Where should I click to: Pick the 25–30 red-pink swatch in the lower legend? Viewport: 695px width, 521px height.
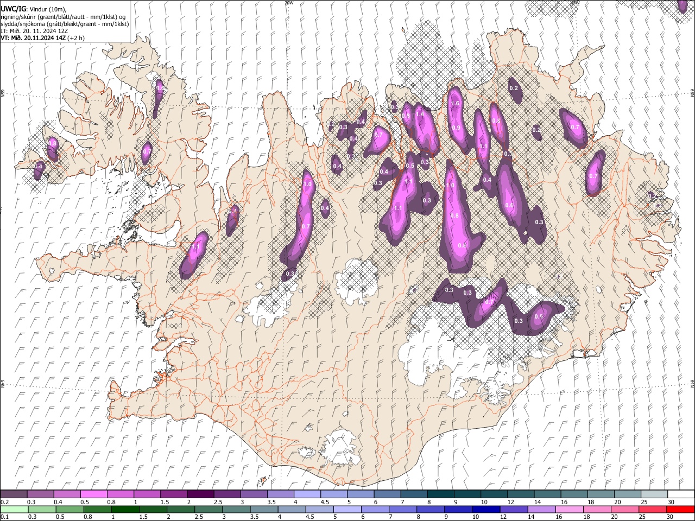[x=652, y=509]
